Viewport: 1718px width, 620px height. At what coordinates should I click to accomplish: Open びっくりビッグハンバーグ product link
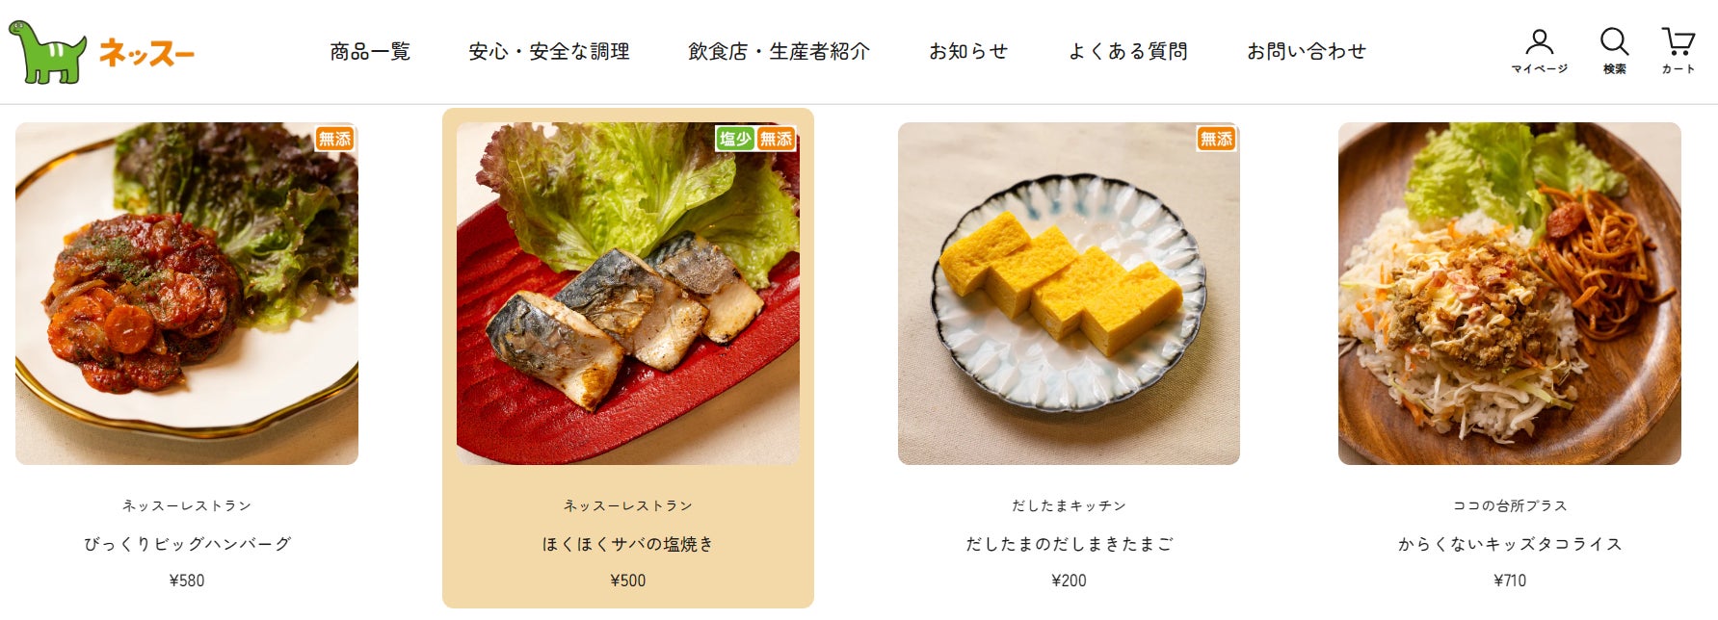(187, 544)
